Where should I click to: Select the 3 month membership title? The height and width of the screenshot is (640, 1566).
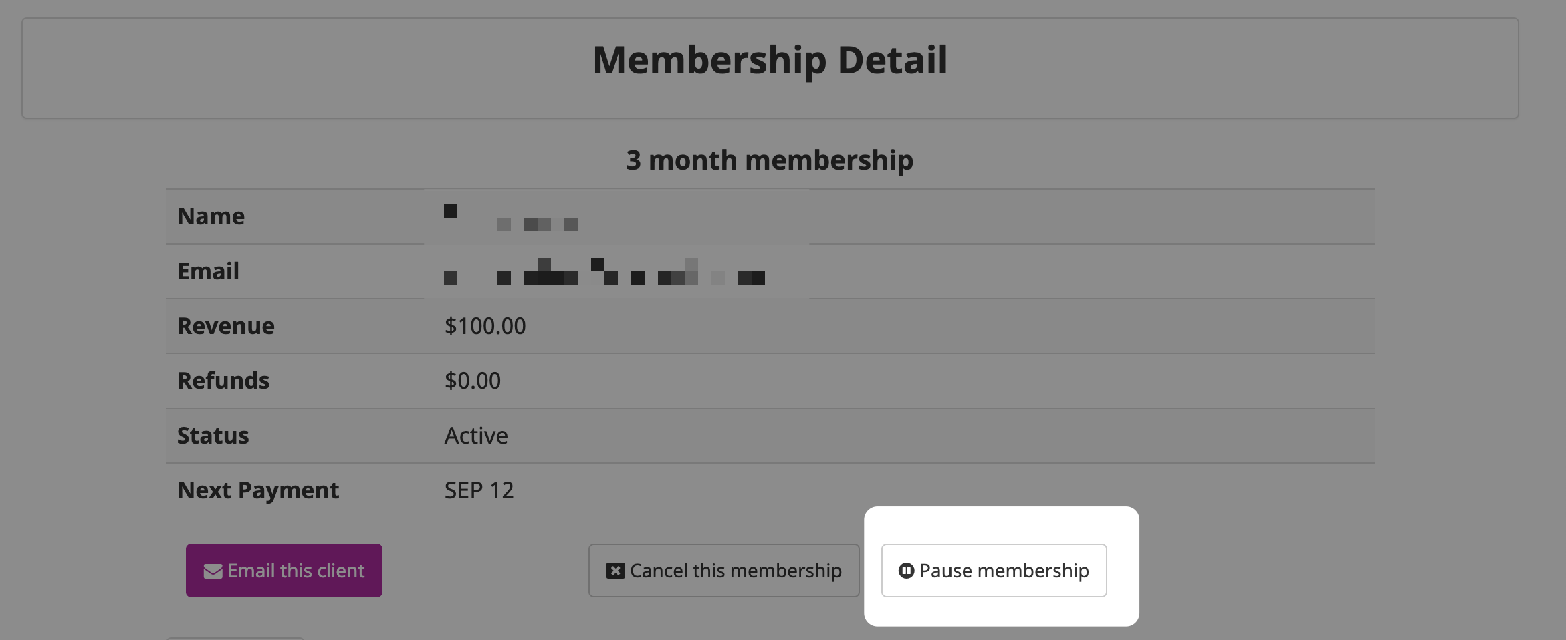point(770,160)
